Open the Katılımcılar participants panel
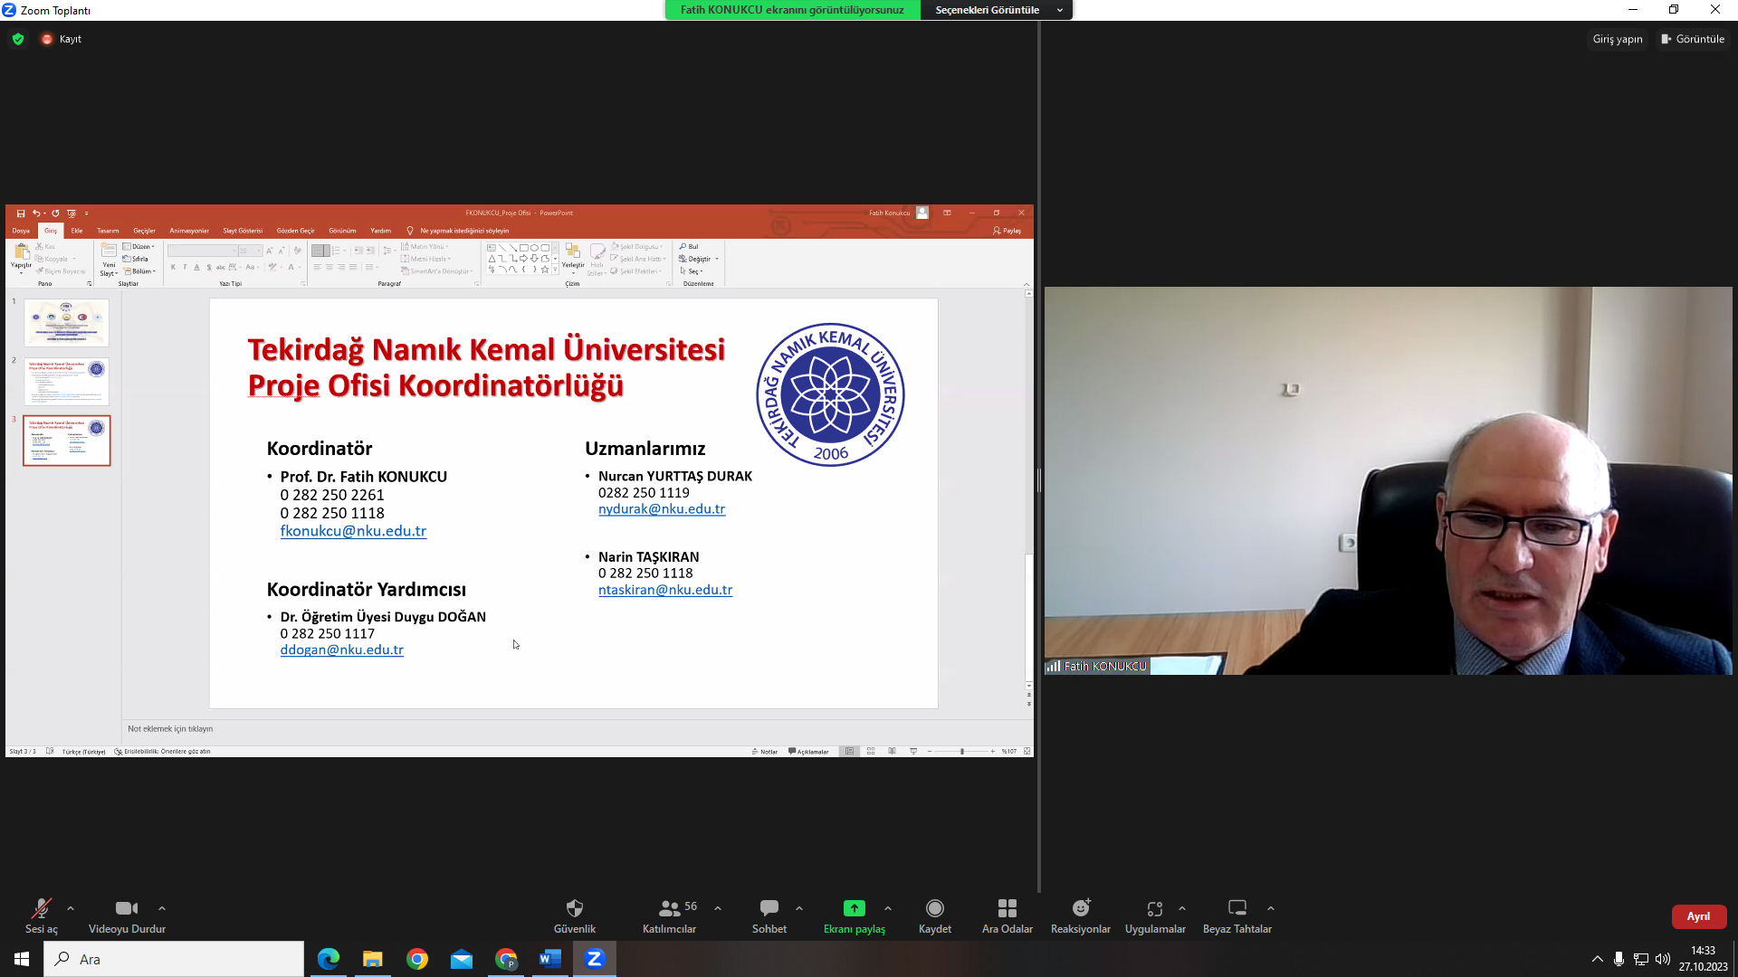Screen dimensions: 1738x977 (670, 908)
